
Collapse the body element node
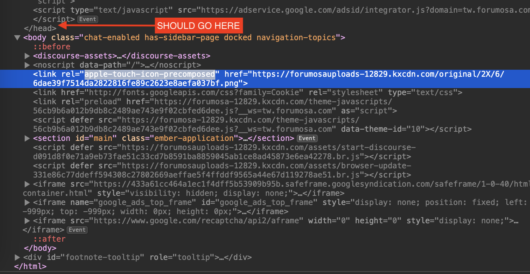coord(17,38)
